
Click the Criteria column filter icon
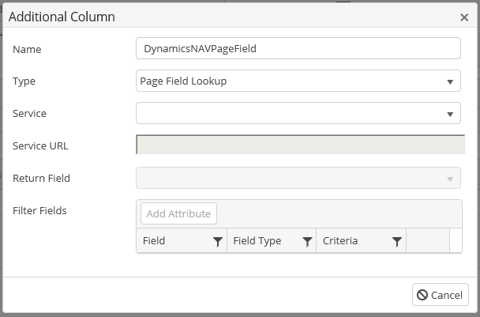[x=397, y=242]
